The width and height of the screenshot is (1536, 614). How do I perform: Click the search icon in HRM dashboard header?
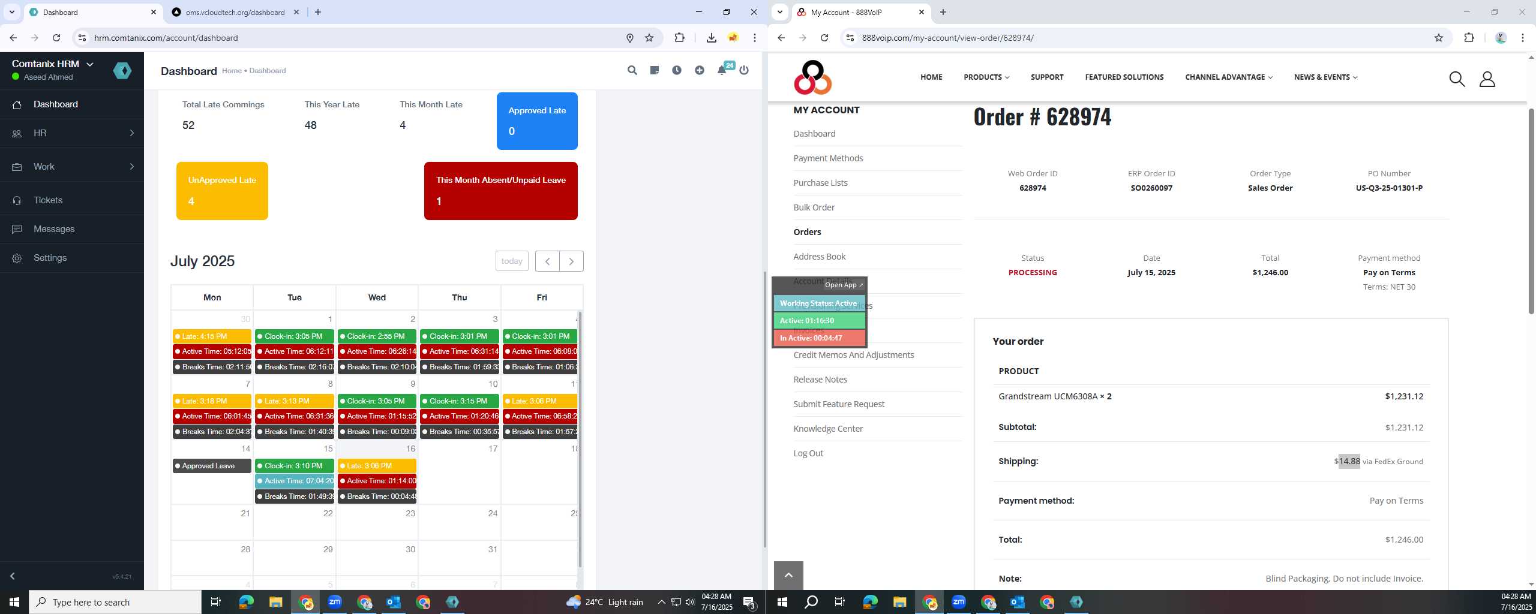[632, 70]
